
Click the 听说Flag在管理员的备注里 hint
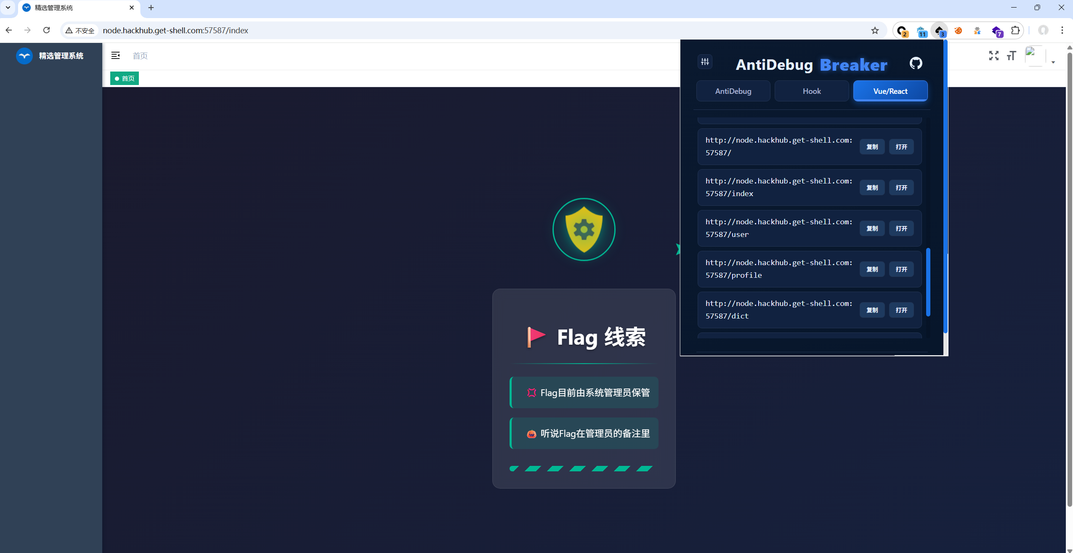pos(584,433)
